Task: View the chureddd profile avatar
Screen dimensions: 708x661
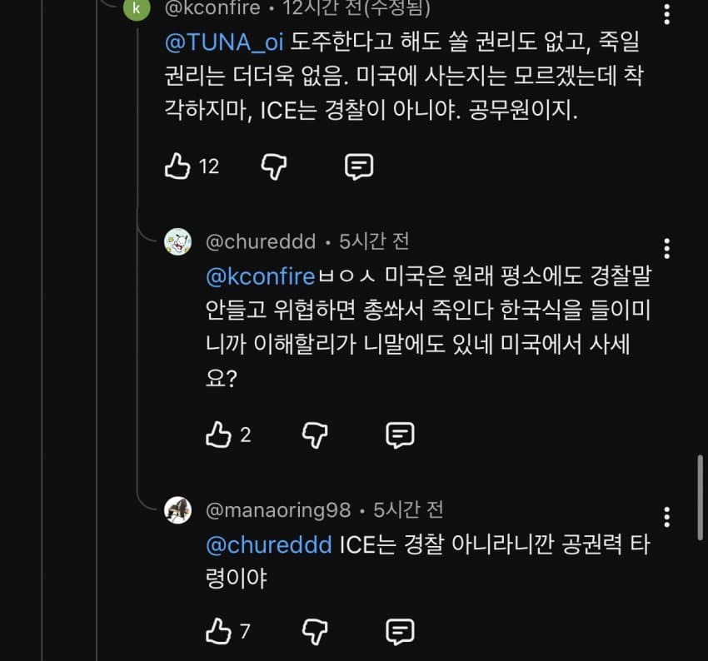Action: click(x=177, y=241)
